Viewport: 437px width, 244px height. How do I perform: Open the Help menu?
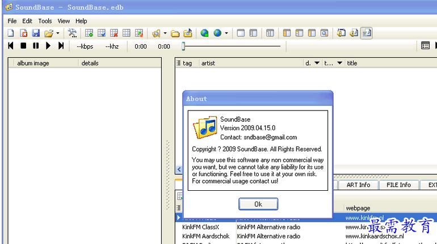81,21
